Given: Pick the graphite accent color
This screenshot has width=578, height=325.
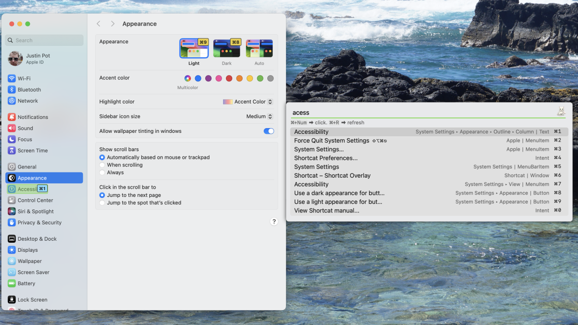Looking at the screenshot, I should [x=270, y=78].
